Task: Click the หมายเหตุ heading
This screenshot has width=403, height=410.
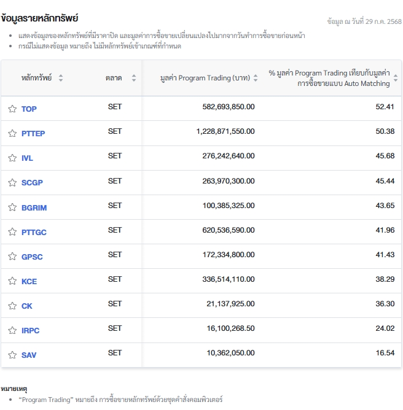Action: click(x=14, y=389)
